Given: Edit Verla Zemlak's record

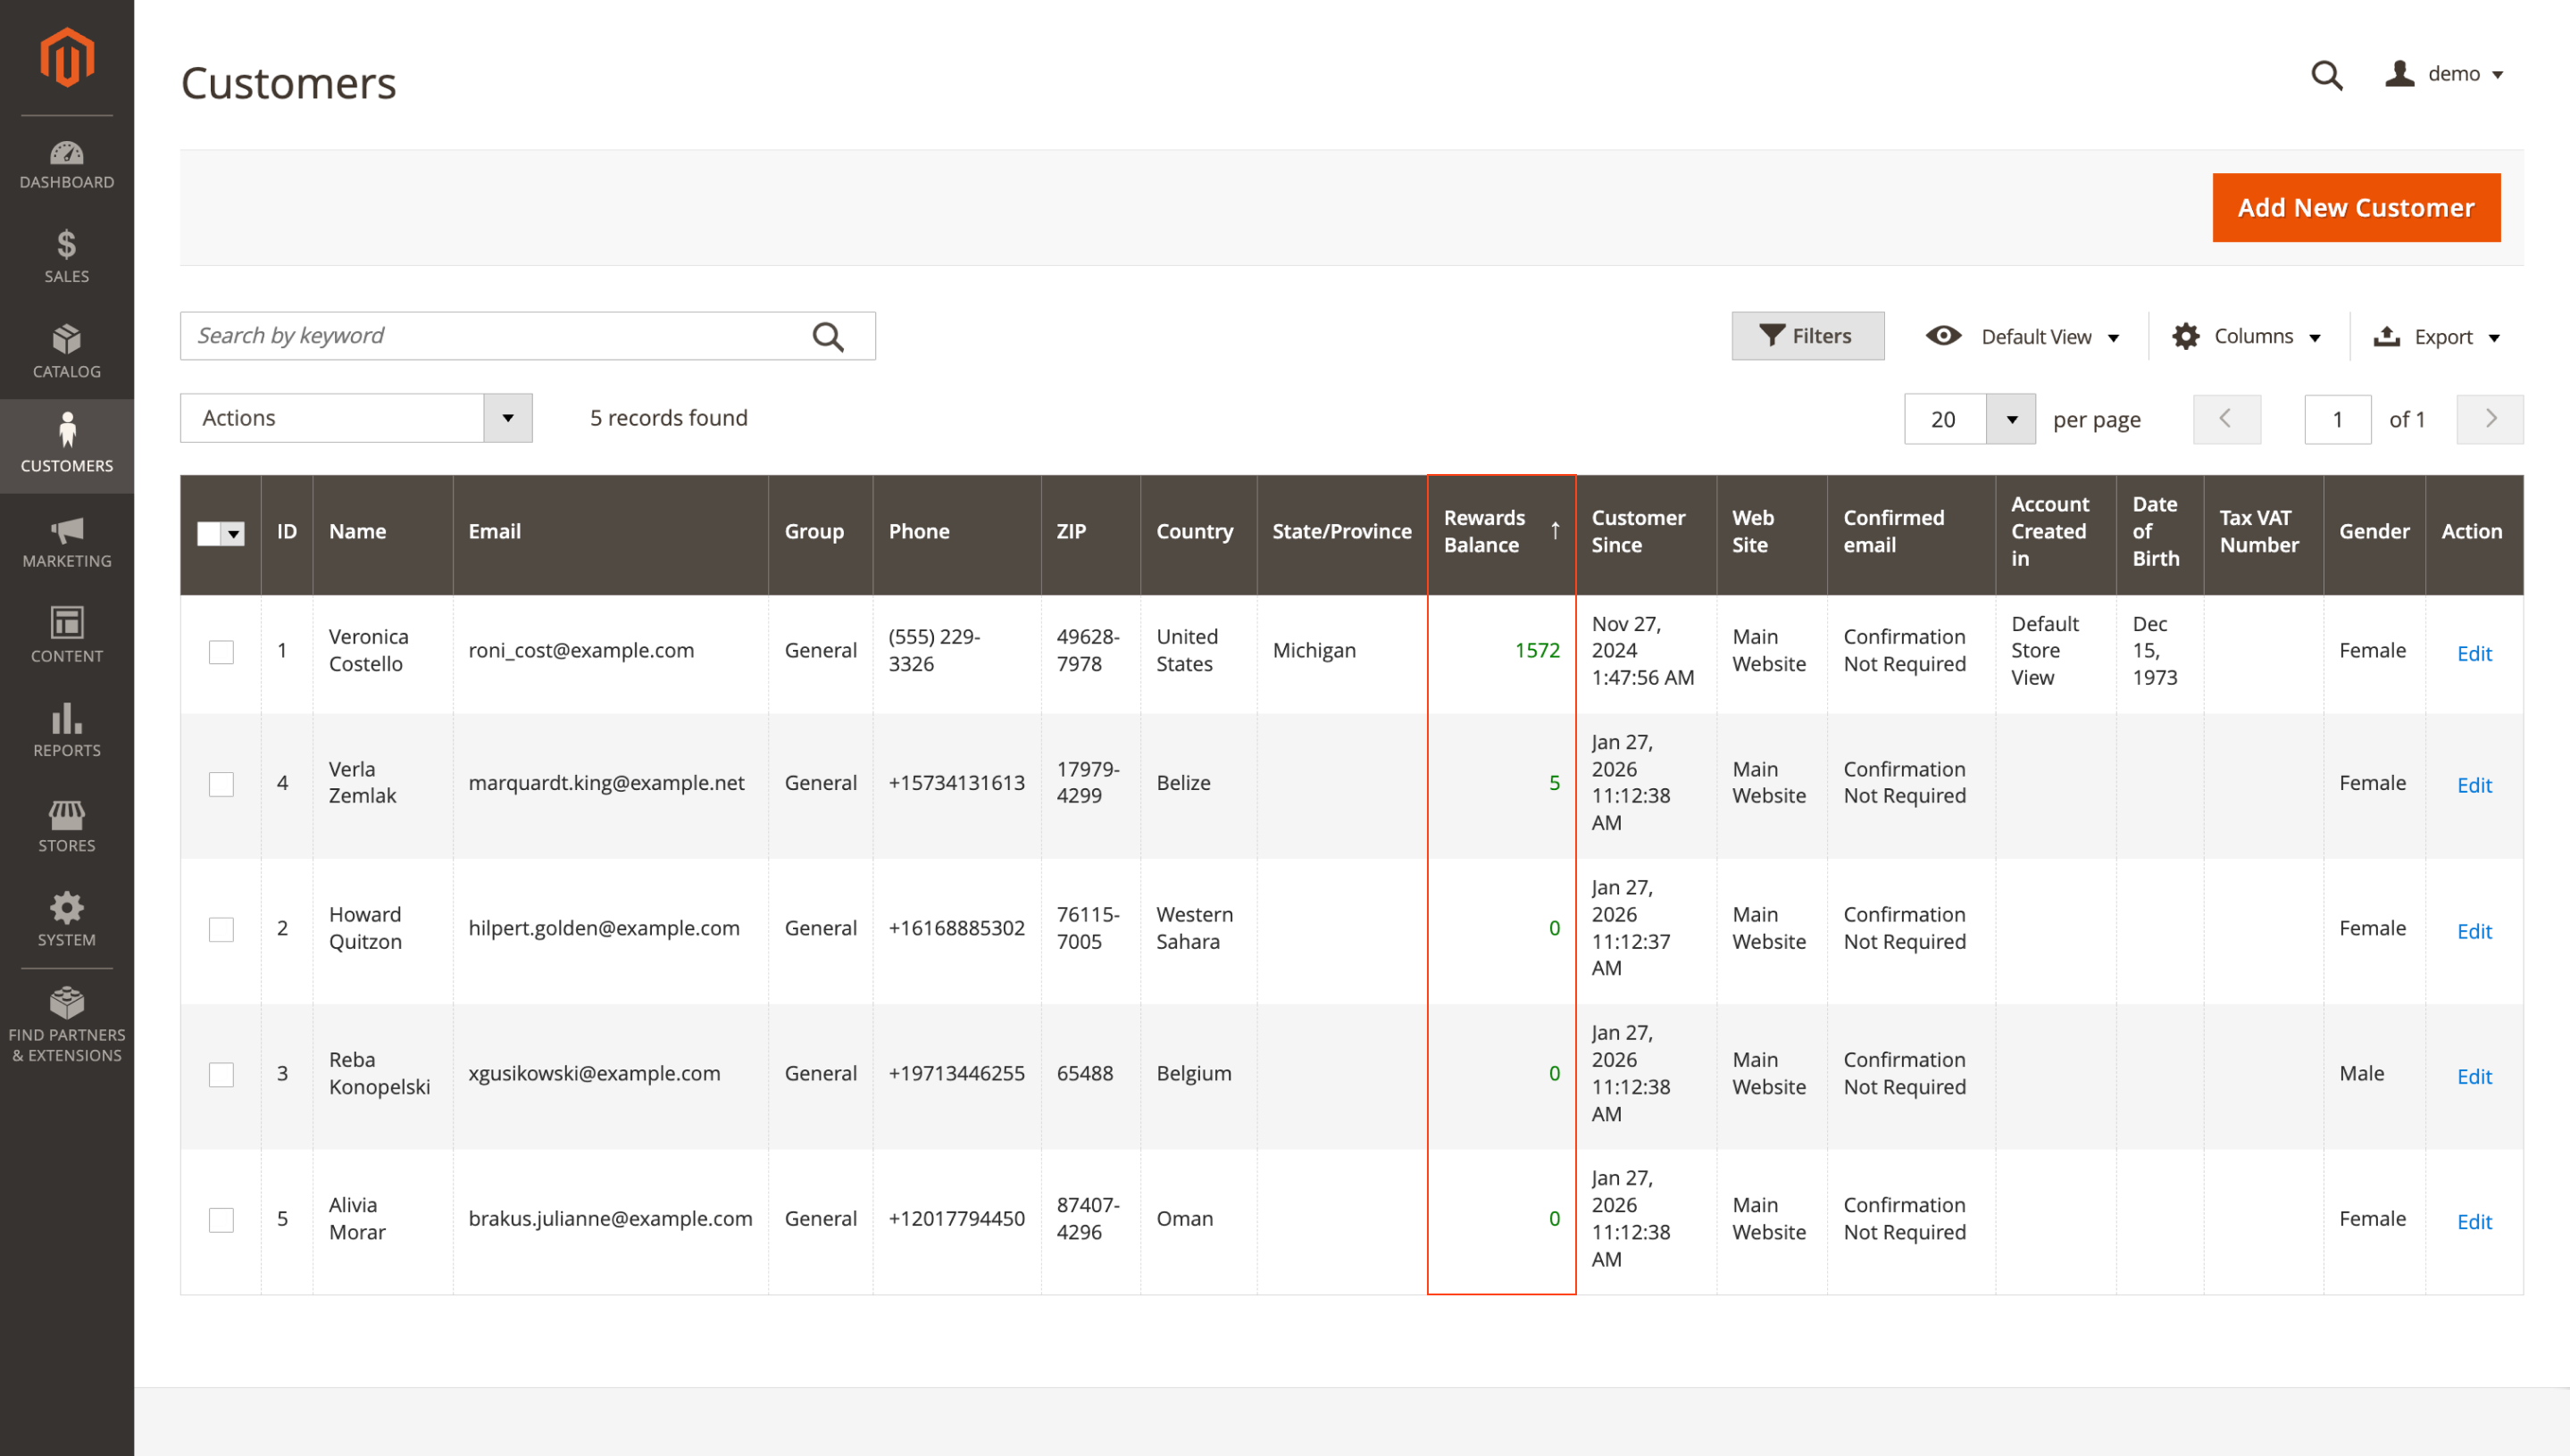Looking at the screenshot, I should click(2474, 786).
